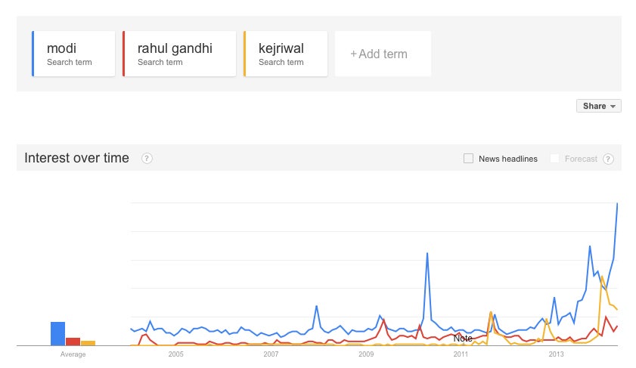Screen dimensions: 636x368
Task: Click the 2005 label on time axis
Action: 175,354
